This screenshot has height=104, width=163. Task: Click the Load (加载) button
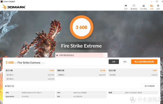point(114,62)
